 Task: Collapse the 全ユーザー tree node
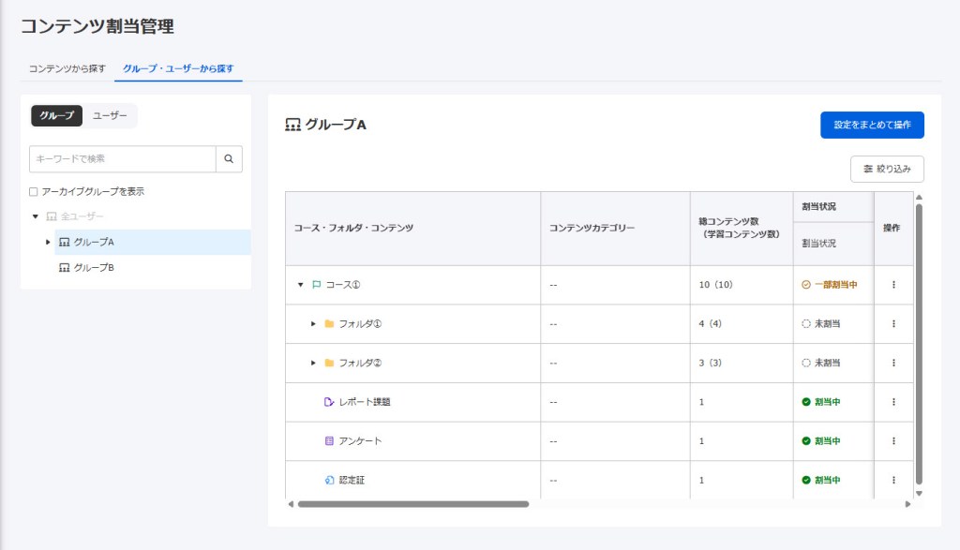(36, 216)
